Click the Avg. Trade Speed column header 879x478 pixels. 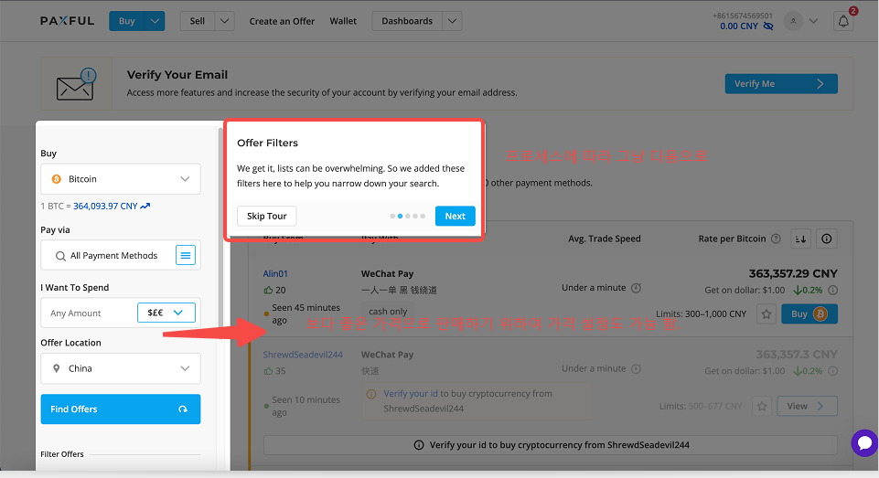click(x=605, y=239)
